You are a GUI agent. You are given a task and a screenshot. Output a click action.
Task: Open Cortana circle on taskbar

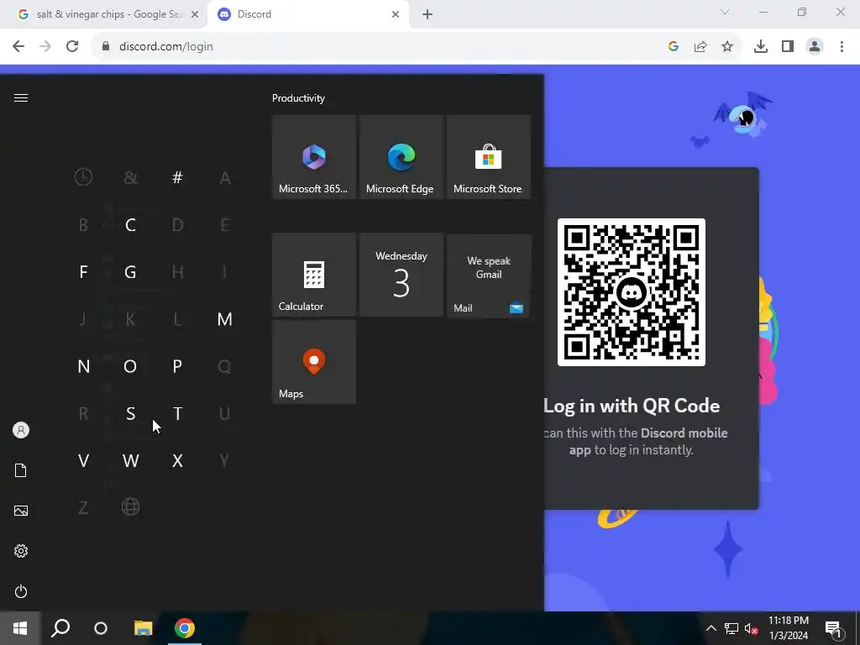tap(101, 628)
